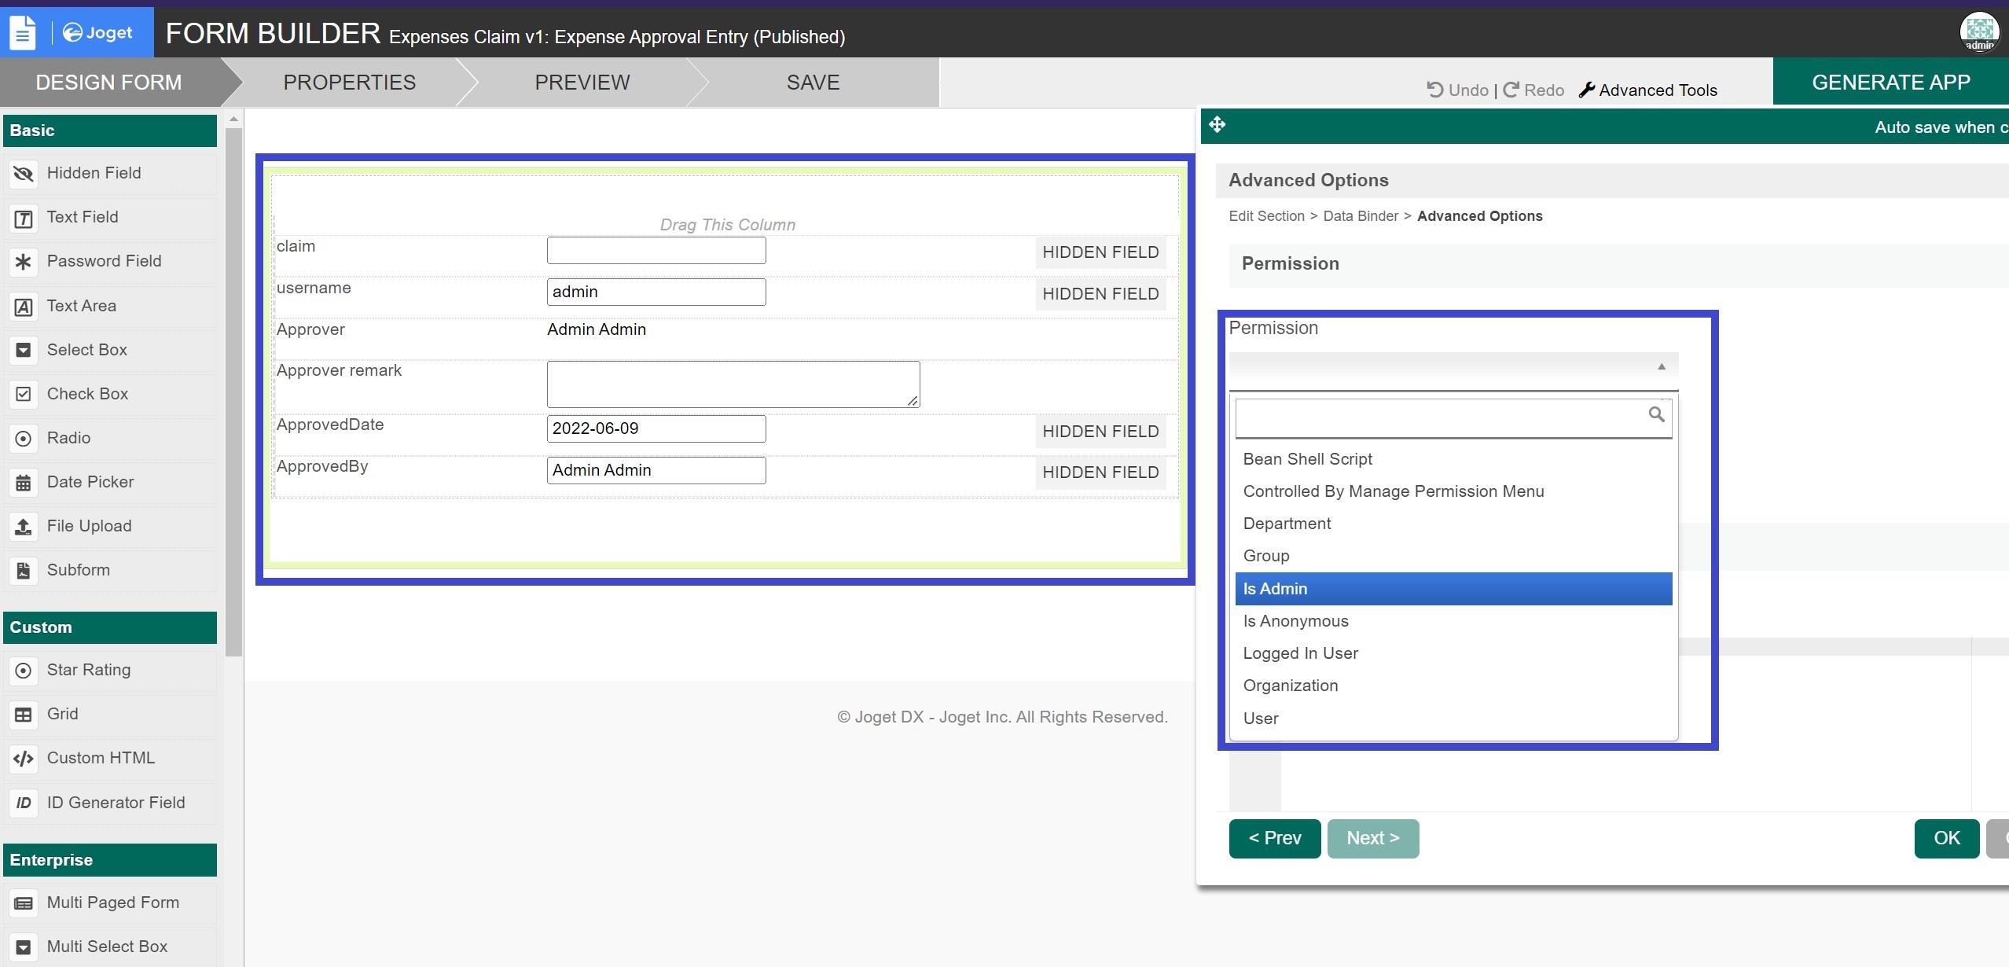Select the Password Field asterisk icon

tap(24, 262)
